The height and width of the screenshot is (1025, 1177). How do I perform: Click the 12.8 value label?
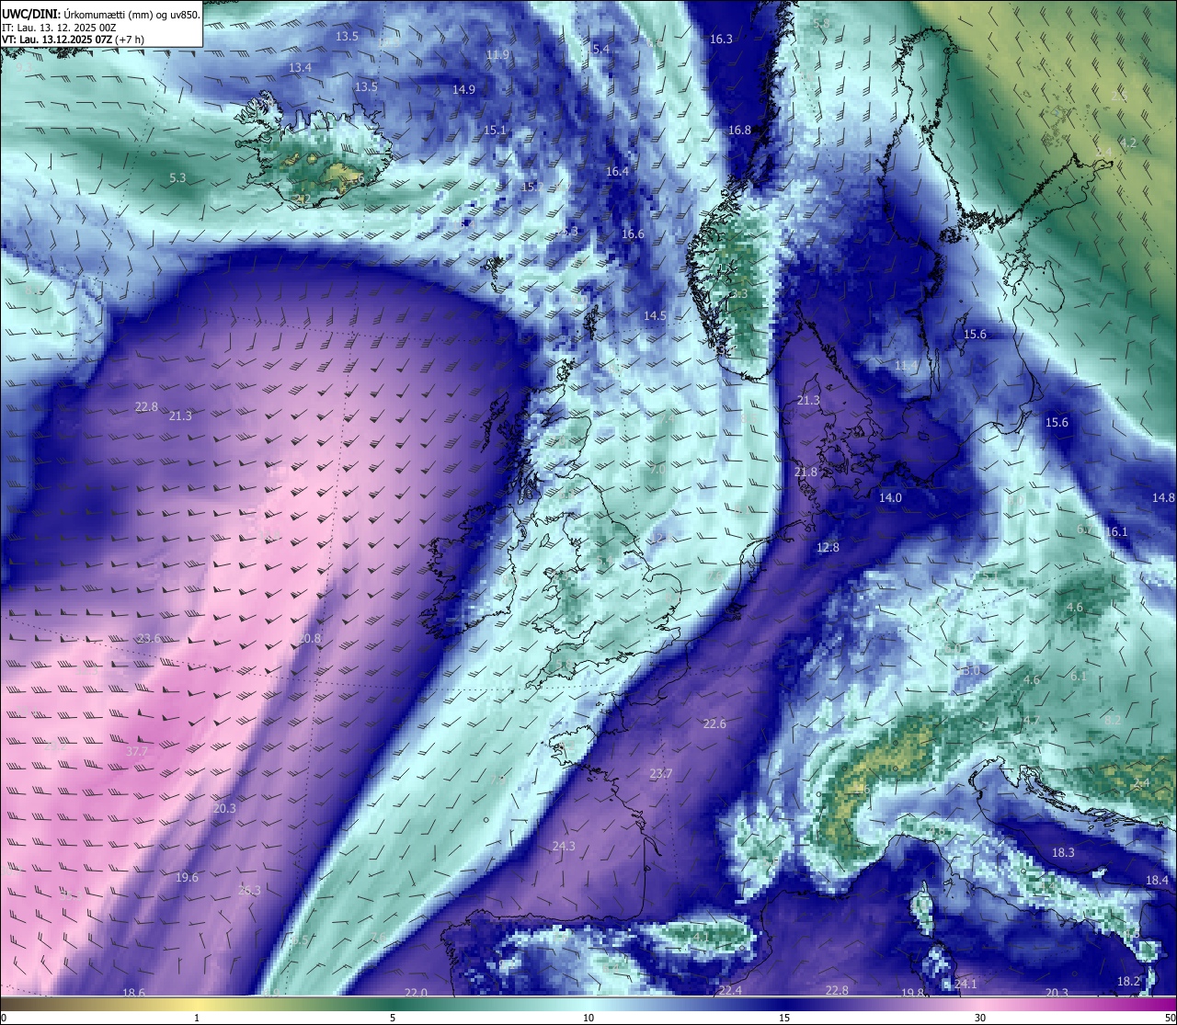click(x=828, y=548)
